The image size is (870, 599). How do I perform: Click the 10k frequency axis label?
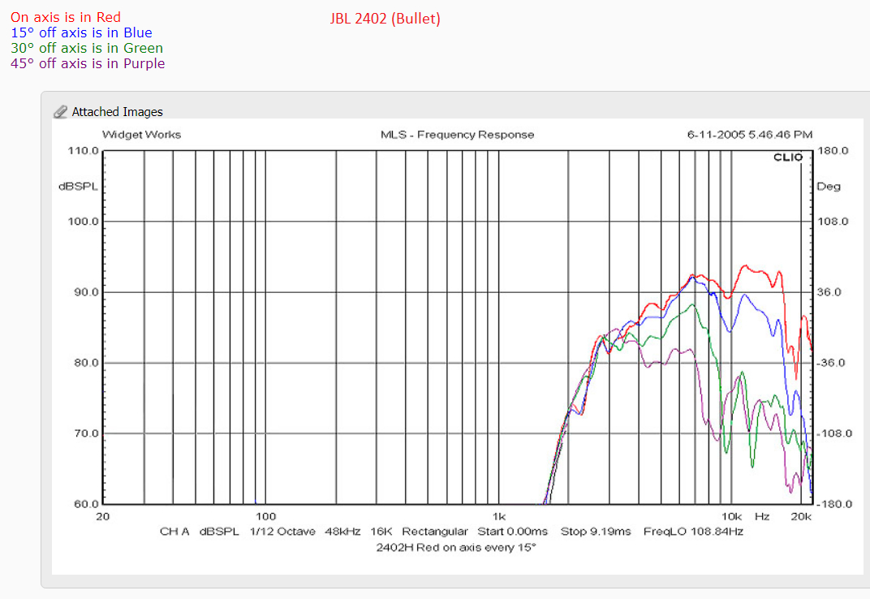[x=731, y=517]
